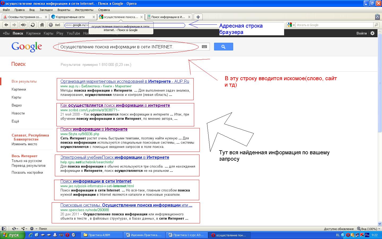The width and height of the screenshot is (382, 239).
Task: Open the Закладки menu
Action: pos(46,10)
